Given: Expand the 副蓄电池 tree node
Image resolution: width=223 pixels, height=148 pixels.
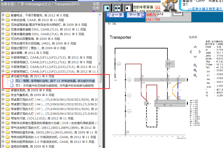Looking at the screenshot, I should (x=3, y=15).
